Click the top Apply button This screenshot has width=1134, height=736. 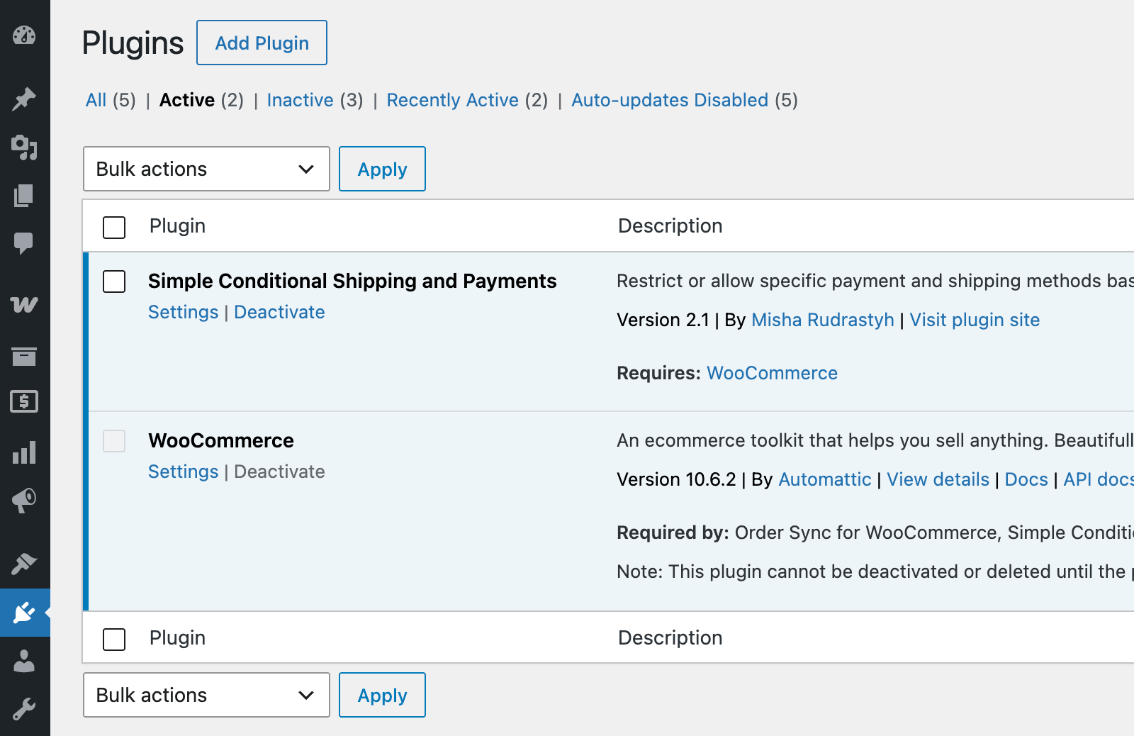pos(382,169)
